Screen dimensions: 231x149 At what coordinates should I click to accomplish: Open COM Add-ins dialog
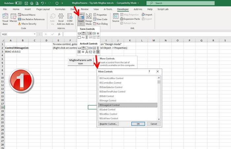point(70,19)
